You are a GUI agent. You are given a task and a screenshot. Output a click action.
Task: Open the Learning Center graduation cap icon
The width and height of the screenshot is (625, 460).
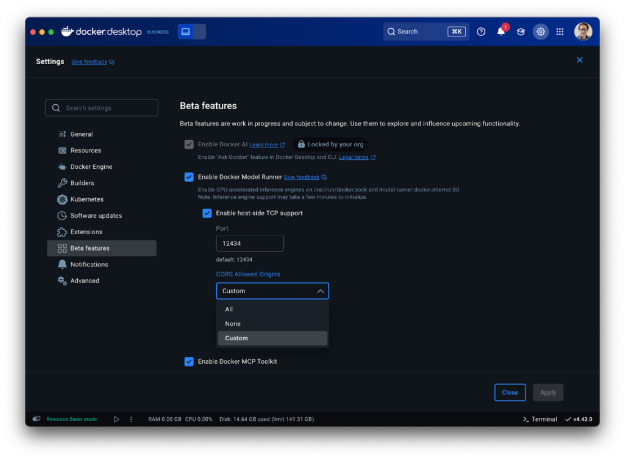coord(520,32)
